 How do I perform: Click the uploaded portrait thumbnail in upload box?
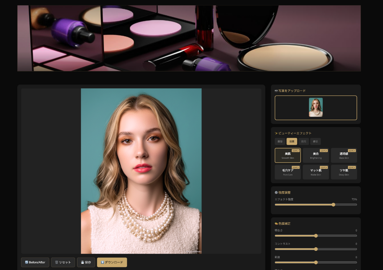point(316,107)
